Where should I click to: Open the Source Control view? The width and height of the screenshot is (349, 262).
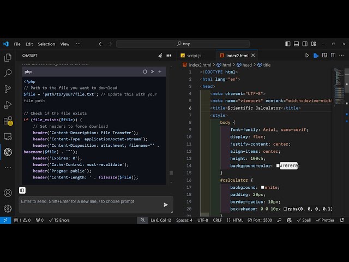click(8, 88)
